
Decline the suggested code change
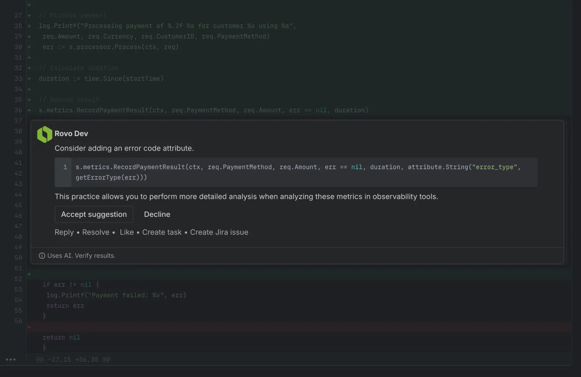pos(157,214)
